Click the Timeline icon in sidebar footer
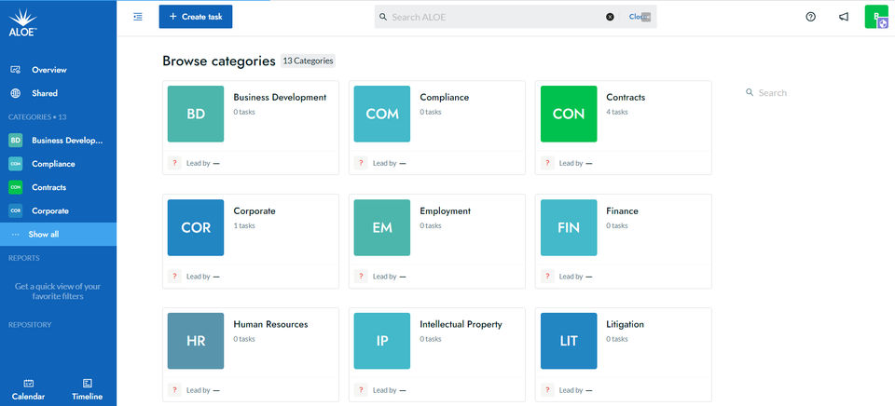This screenshot has width=895, height=406. tap(88, 384)
